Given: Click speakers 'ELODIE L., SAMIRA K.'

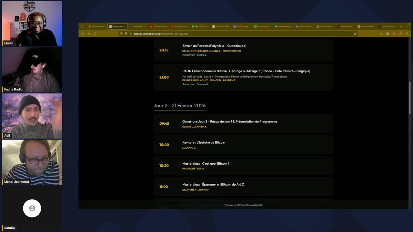Looking at the screenshot, I should (195, 127).
